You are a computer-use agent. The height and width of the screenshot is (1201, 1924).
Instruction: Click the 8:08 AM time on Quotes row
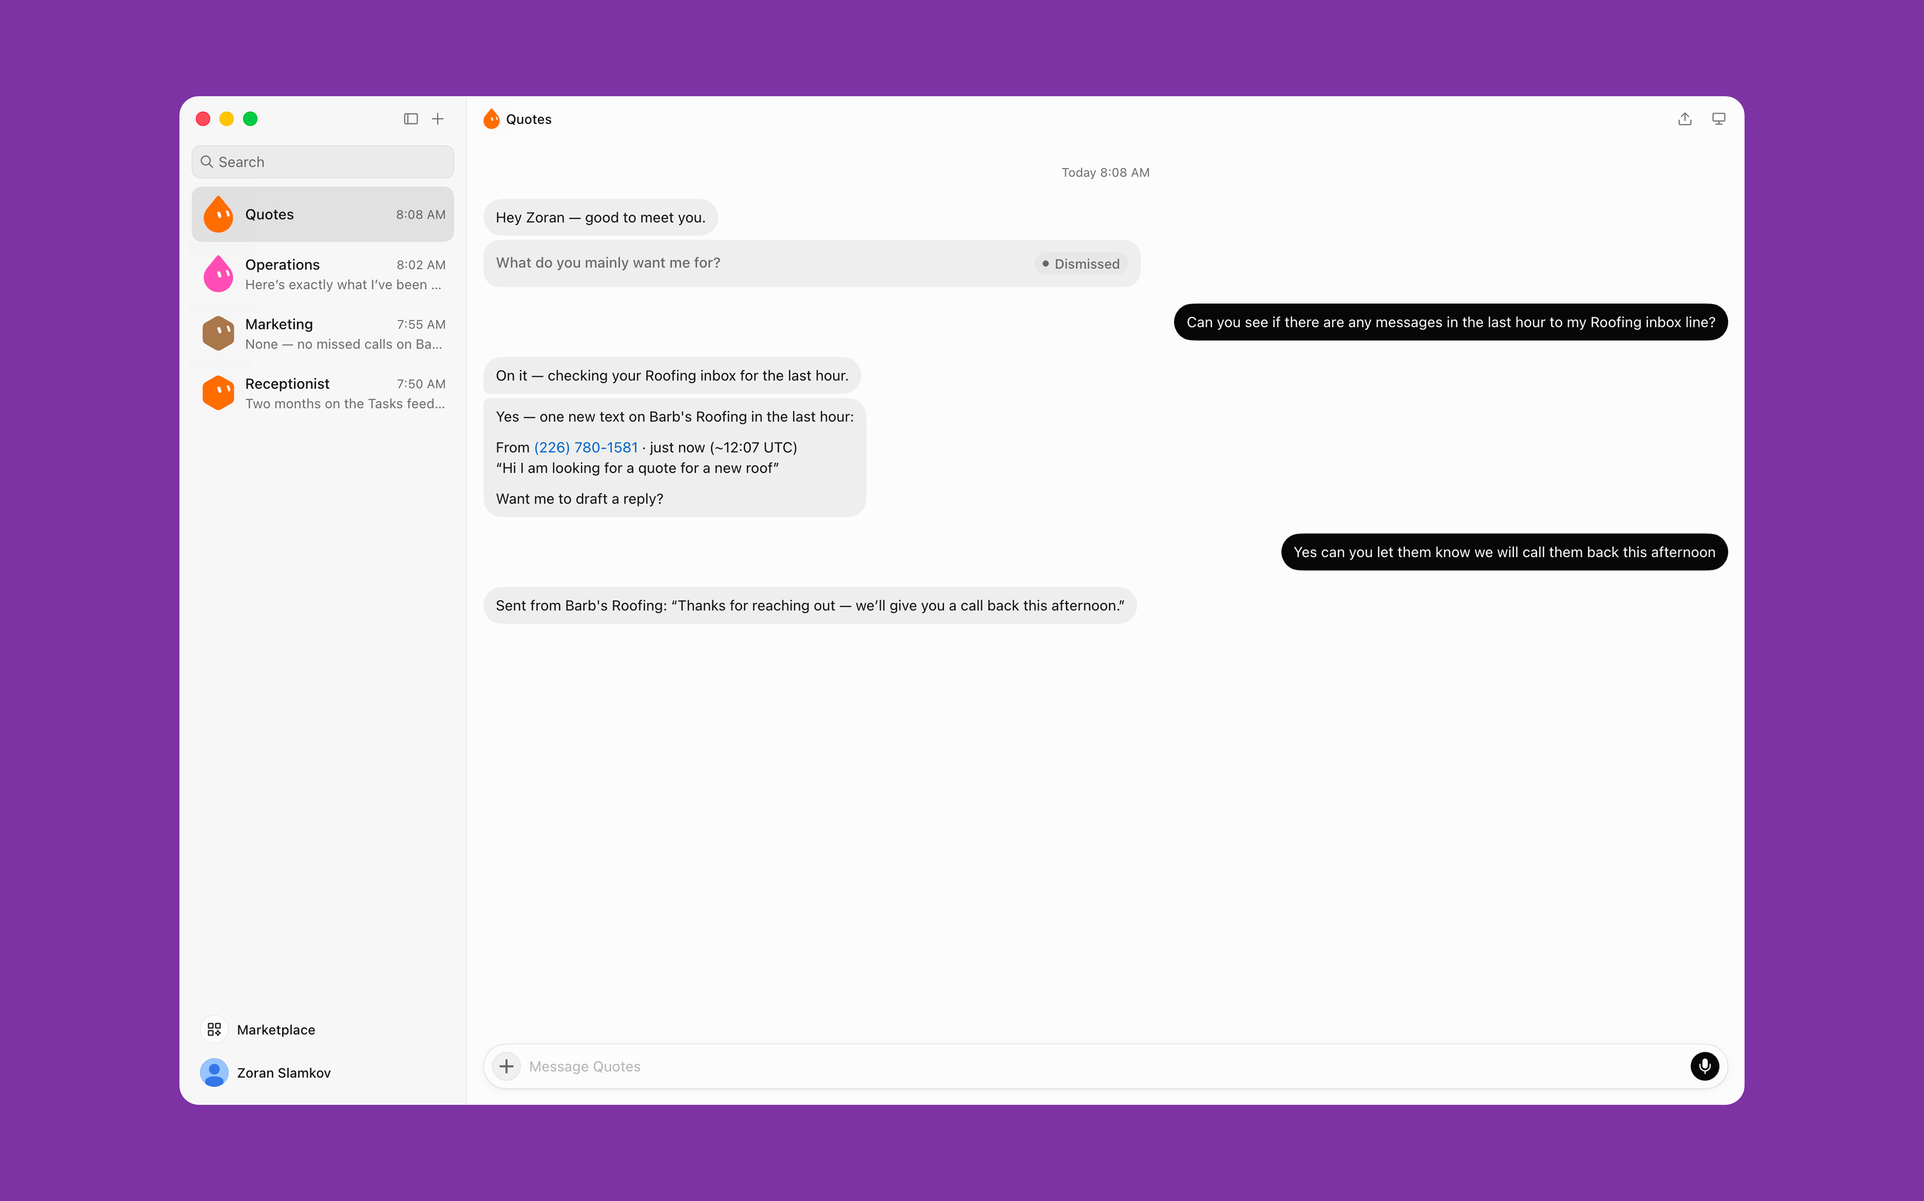pos(420,214)
